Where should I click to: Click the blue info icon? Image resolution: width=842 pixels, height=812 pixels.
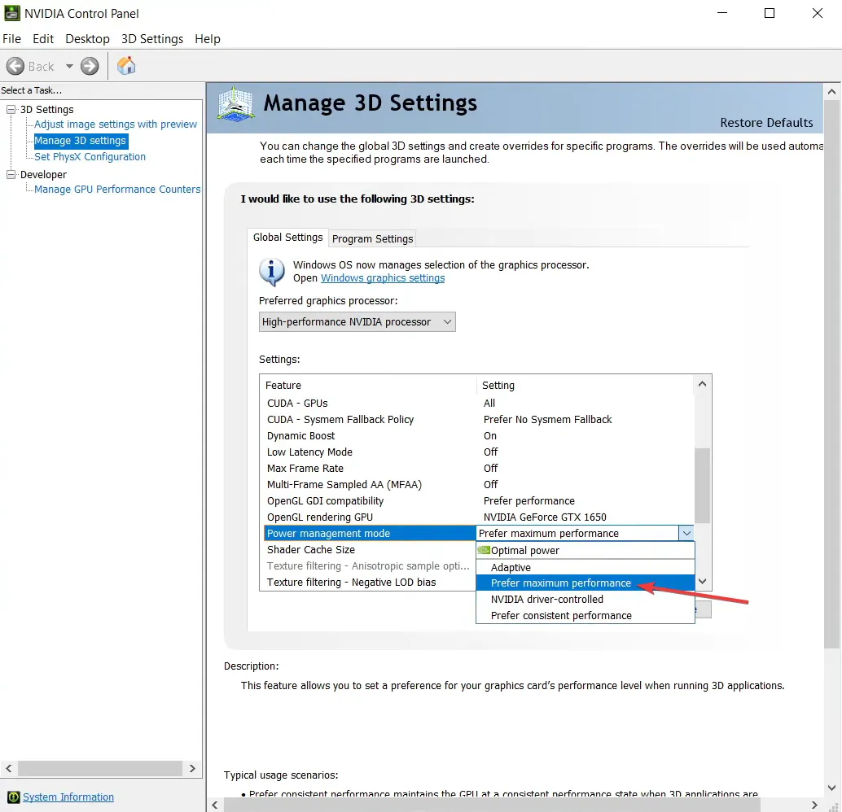pos(272,272)
